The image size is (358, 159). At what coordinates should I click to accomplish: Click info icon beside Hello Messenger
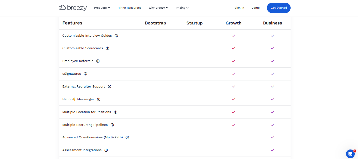click(99, 99)
